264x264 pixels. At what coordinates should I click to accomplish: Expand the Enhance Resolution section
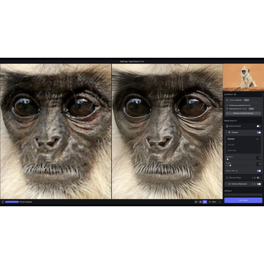[226, 184]
